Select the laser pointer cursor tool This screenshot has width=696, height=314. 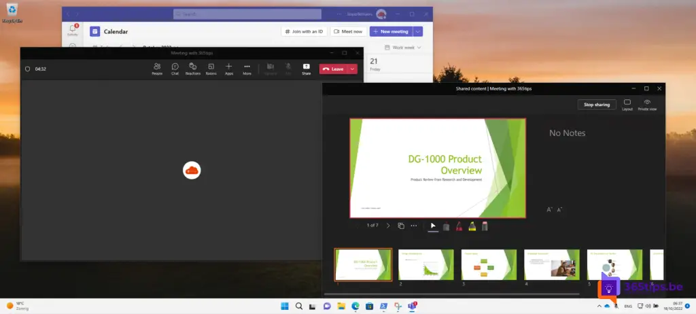pos(433,226)
